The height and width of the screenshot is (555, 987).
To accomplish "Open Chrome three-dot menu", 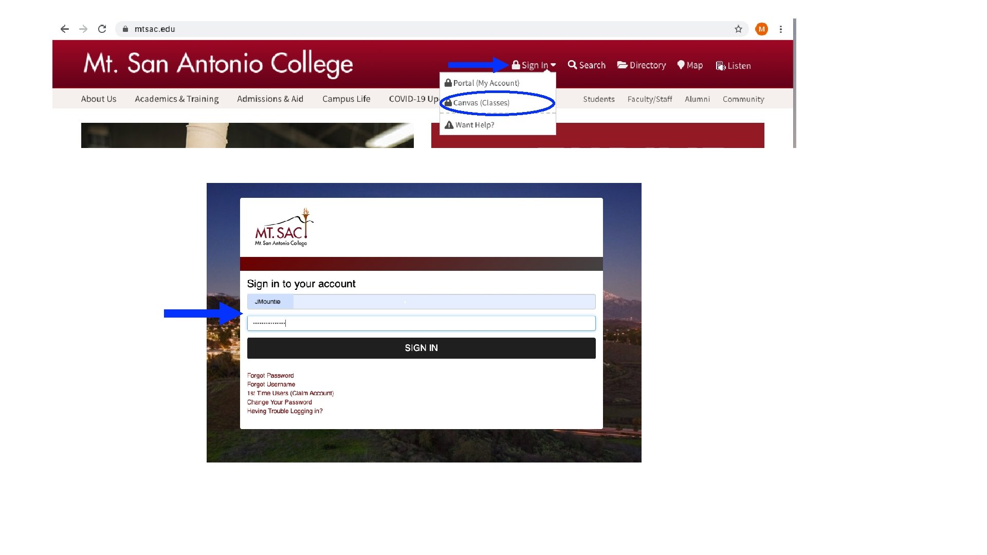I will (x=780, y=29).
